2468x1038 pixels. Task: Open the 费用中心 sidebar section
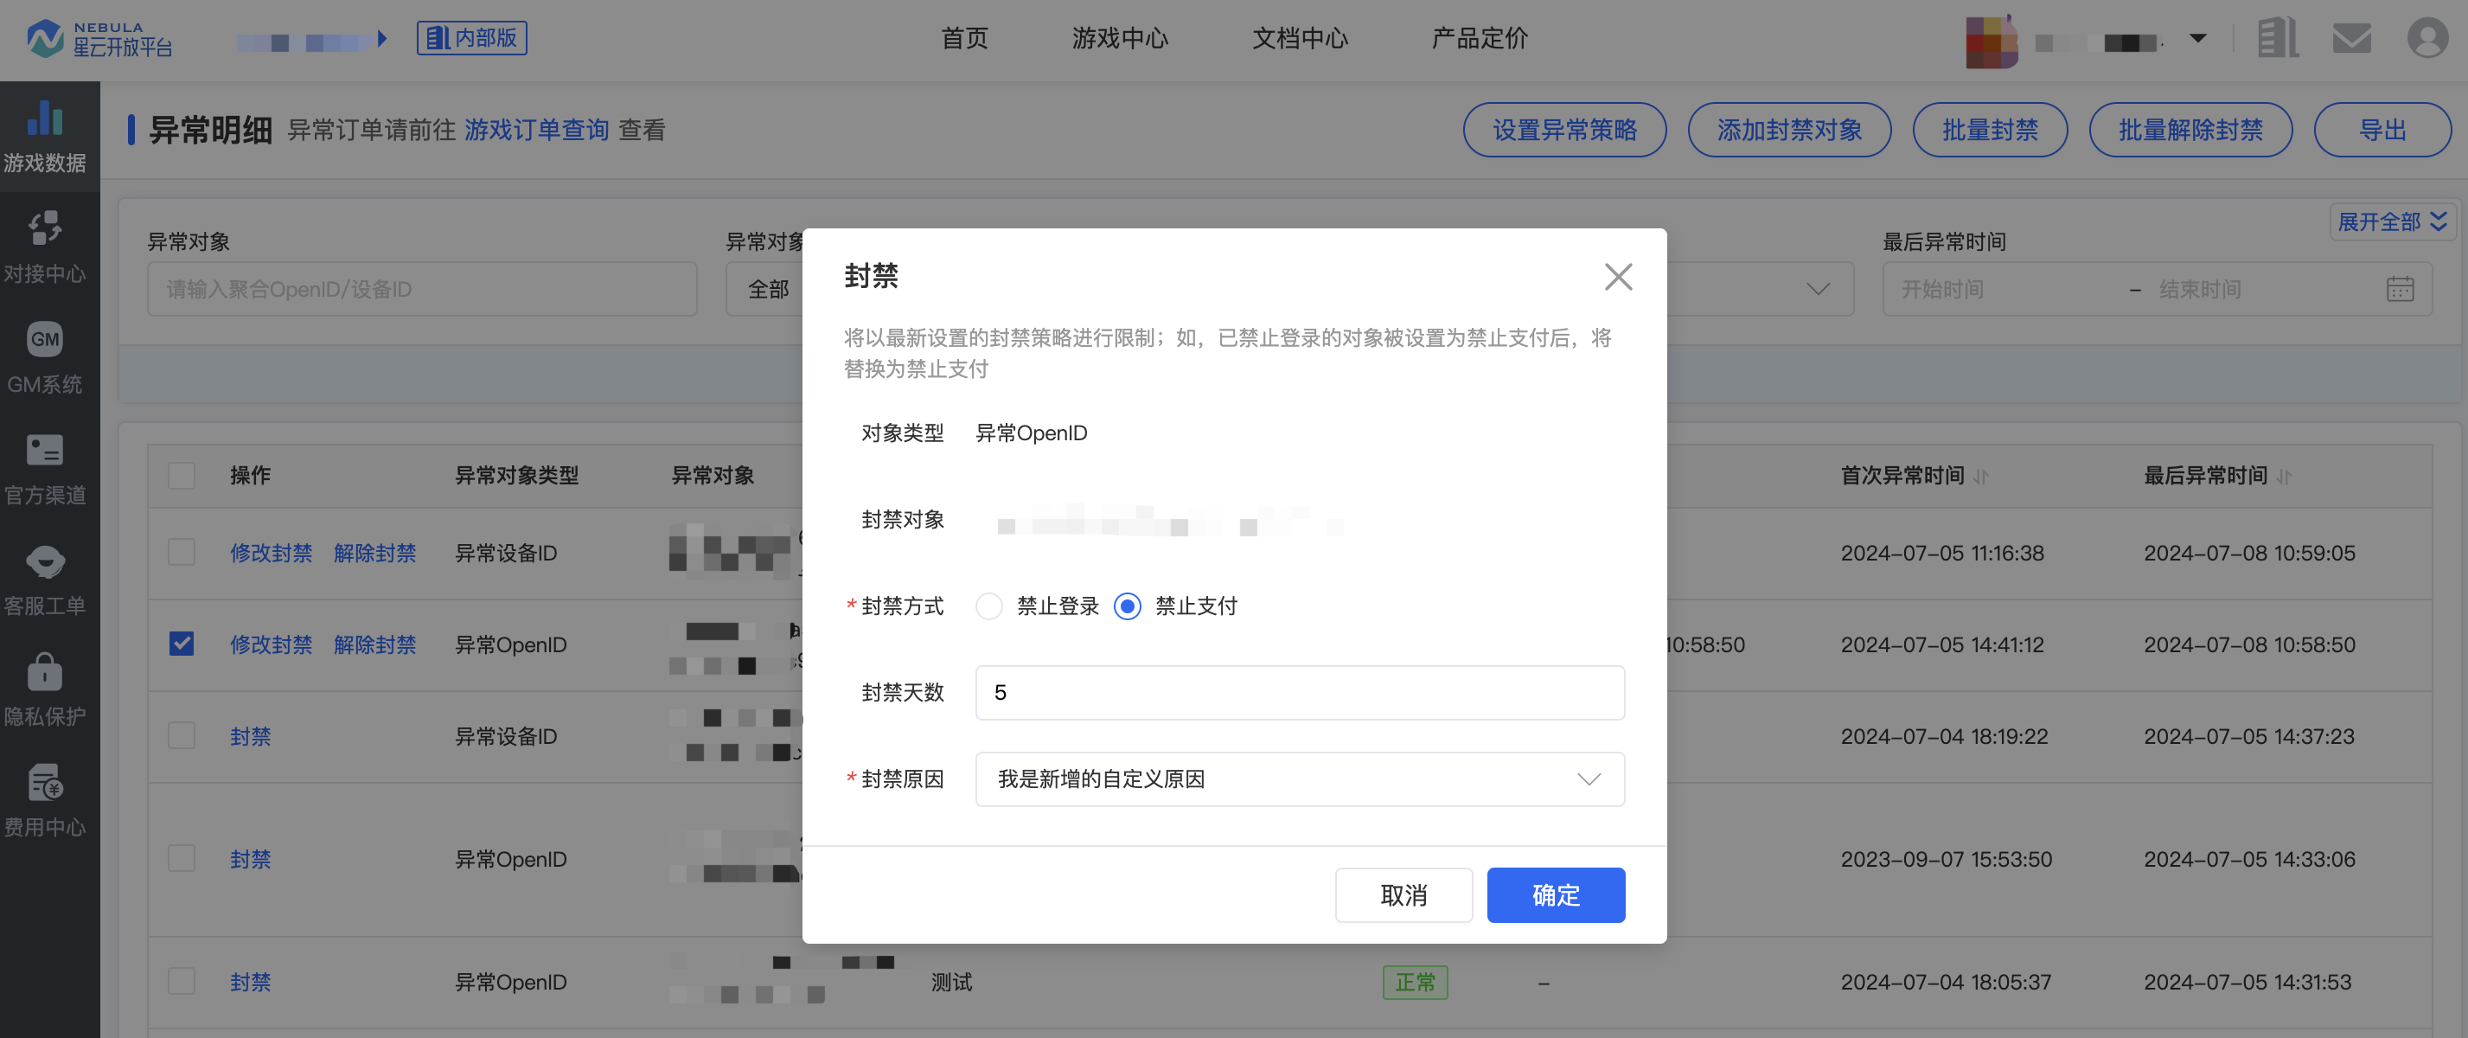(45, 800)
